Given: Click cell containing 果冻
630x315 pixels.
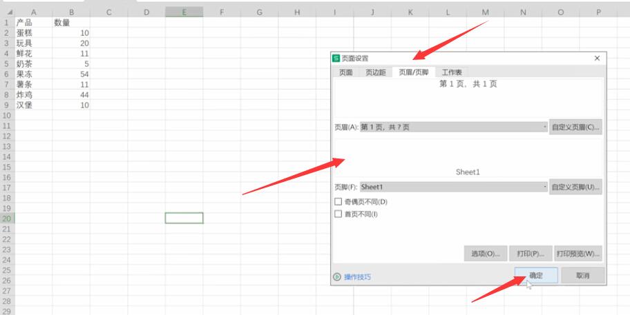Looking at the screenshot, I should pyautogui.click(x=33, y=74).
